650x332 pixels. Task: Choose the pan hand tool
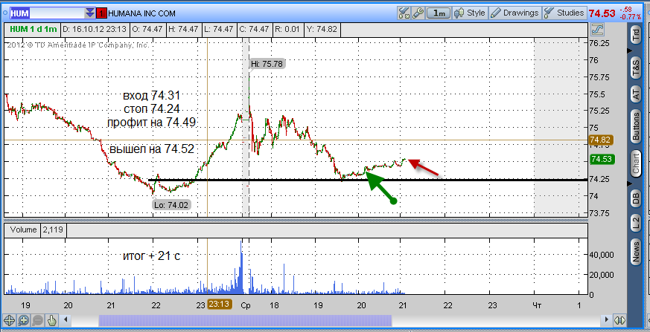(x=51, y=320)
